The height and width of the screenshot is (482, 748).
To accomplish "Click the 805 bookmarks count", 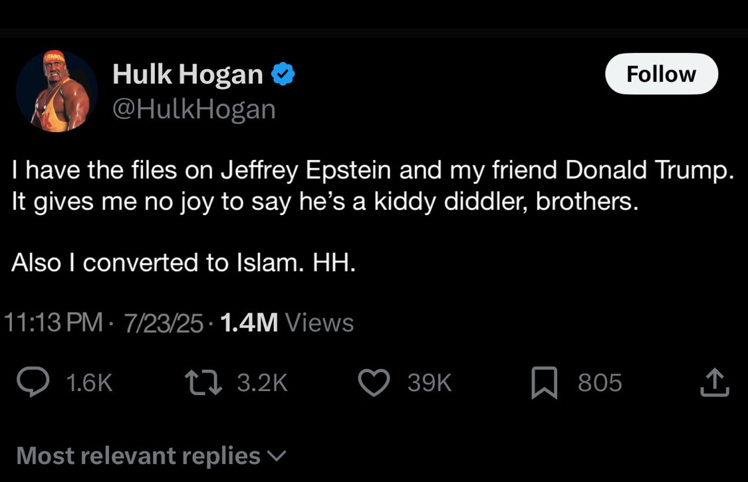I will 600,383.
